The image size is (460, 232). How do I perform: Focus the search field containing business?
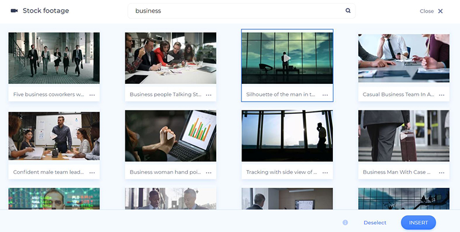point(241,11)
